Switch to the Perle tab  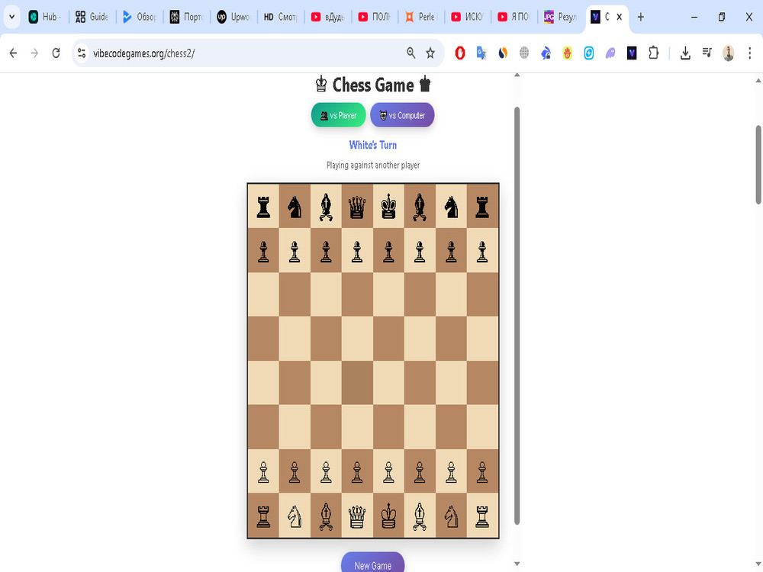[421, 17]
